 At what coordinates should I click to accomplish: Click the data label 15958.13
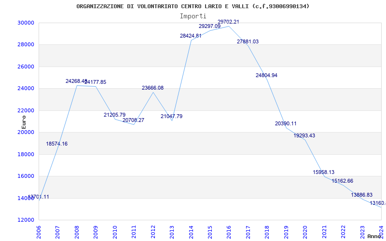coord(324,173)
